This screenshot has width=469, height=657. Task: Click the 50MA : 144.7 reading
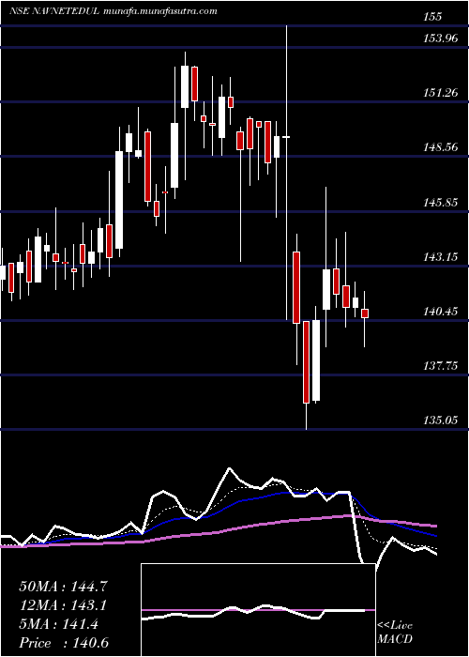point(64,587)
